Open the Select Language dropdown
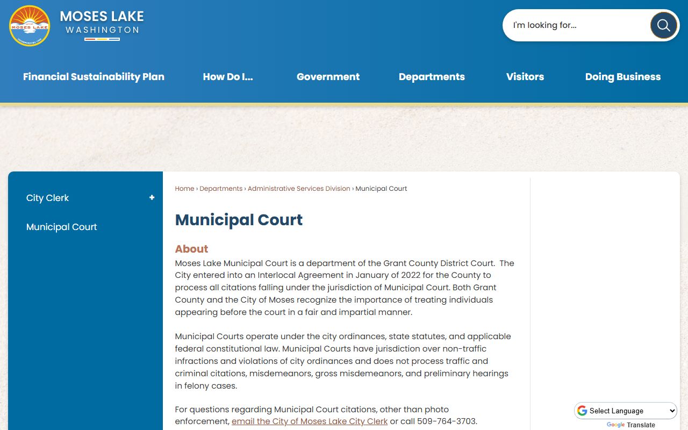 tap(626, 411)
